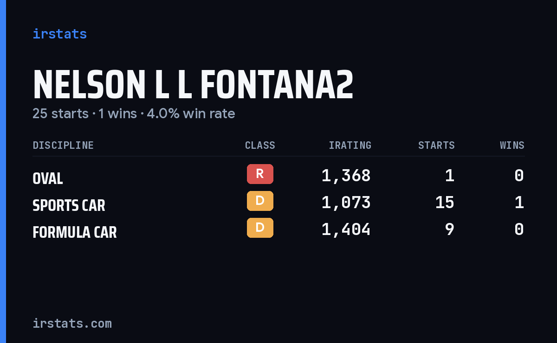This screenshot has width=557, height=343.
Task: Click the Sports Car iRating 1,073
Action: point(346,203)
